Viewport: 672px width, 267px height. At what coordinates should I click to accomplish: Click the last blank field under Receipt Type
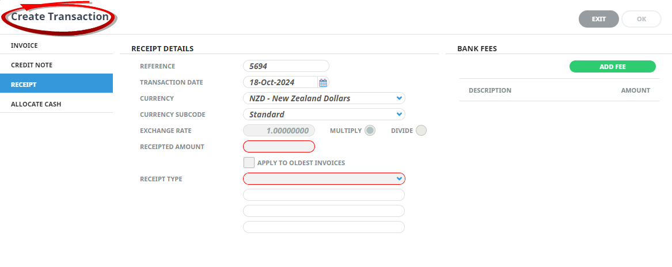[x=324, y=227]
